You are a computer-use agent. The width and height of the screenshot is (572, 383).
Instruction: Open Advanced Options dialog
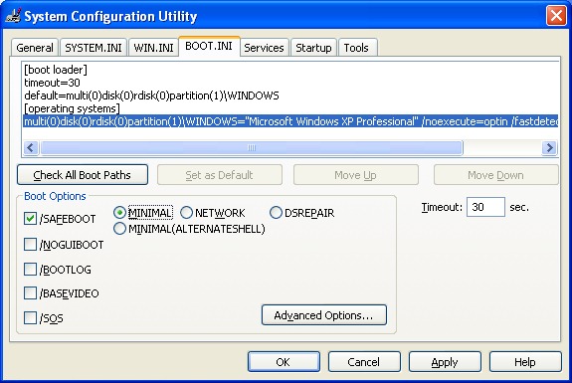coord(324,314)
